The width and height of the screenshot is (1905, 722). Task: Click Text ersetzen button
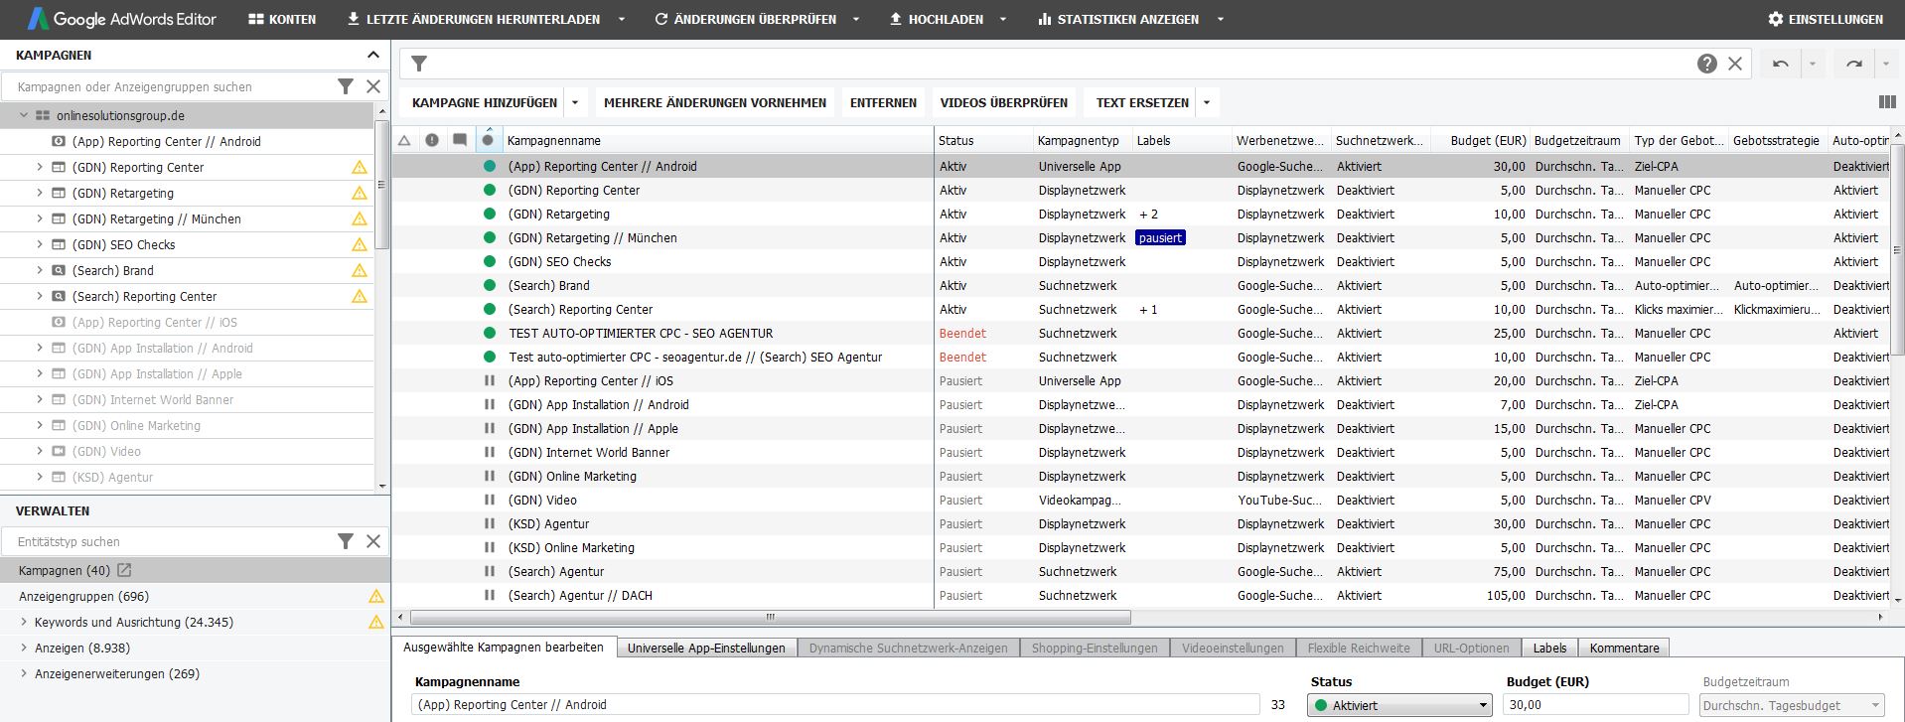point(1142,102)
